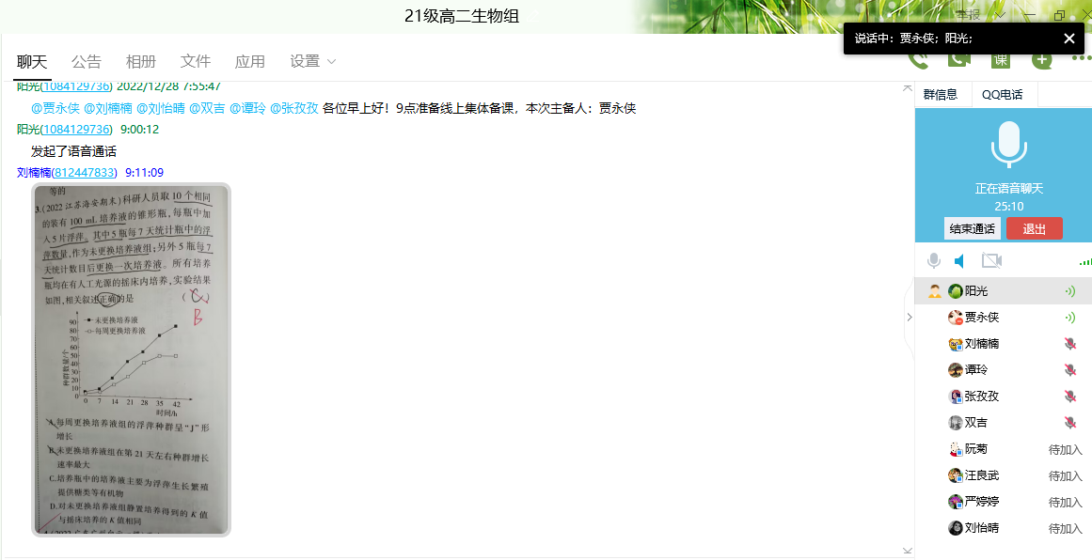Image resolution: width=1092 pixels, height=560 pixels.
Task: Click 阳光's avatar in the member list
Action: coord(956,291)
